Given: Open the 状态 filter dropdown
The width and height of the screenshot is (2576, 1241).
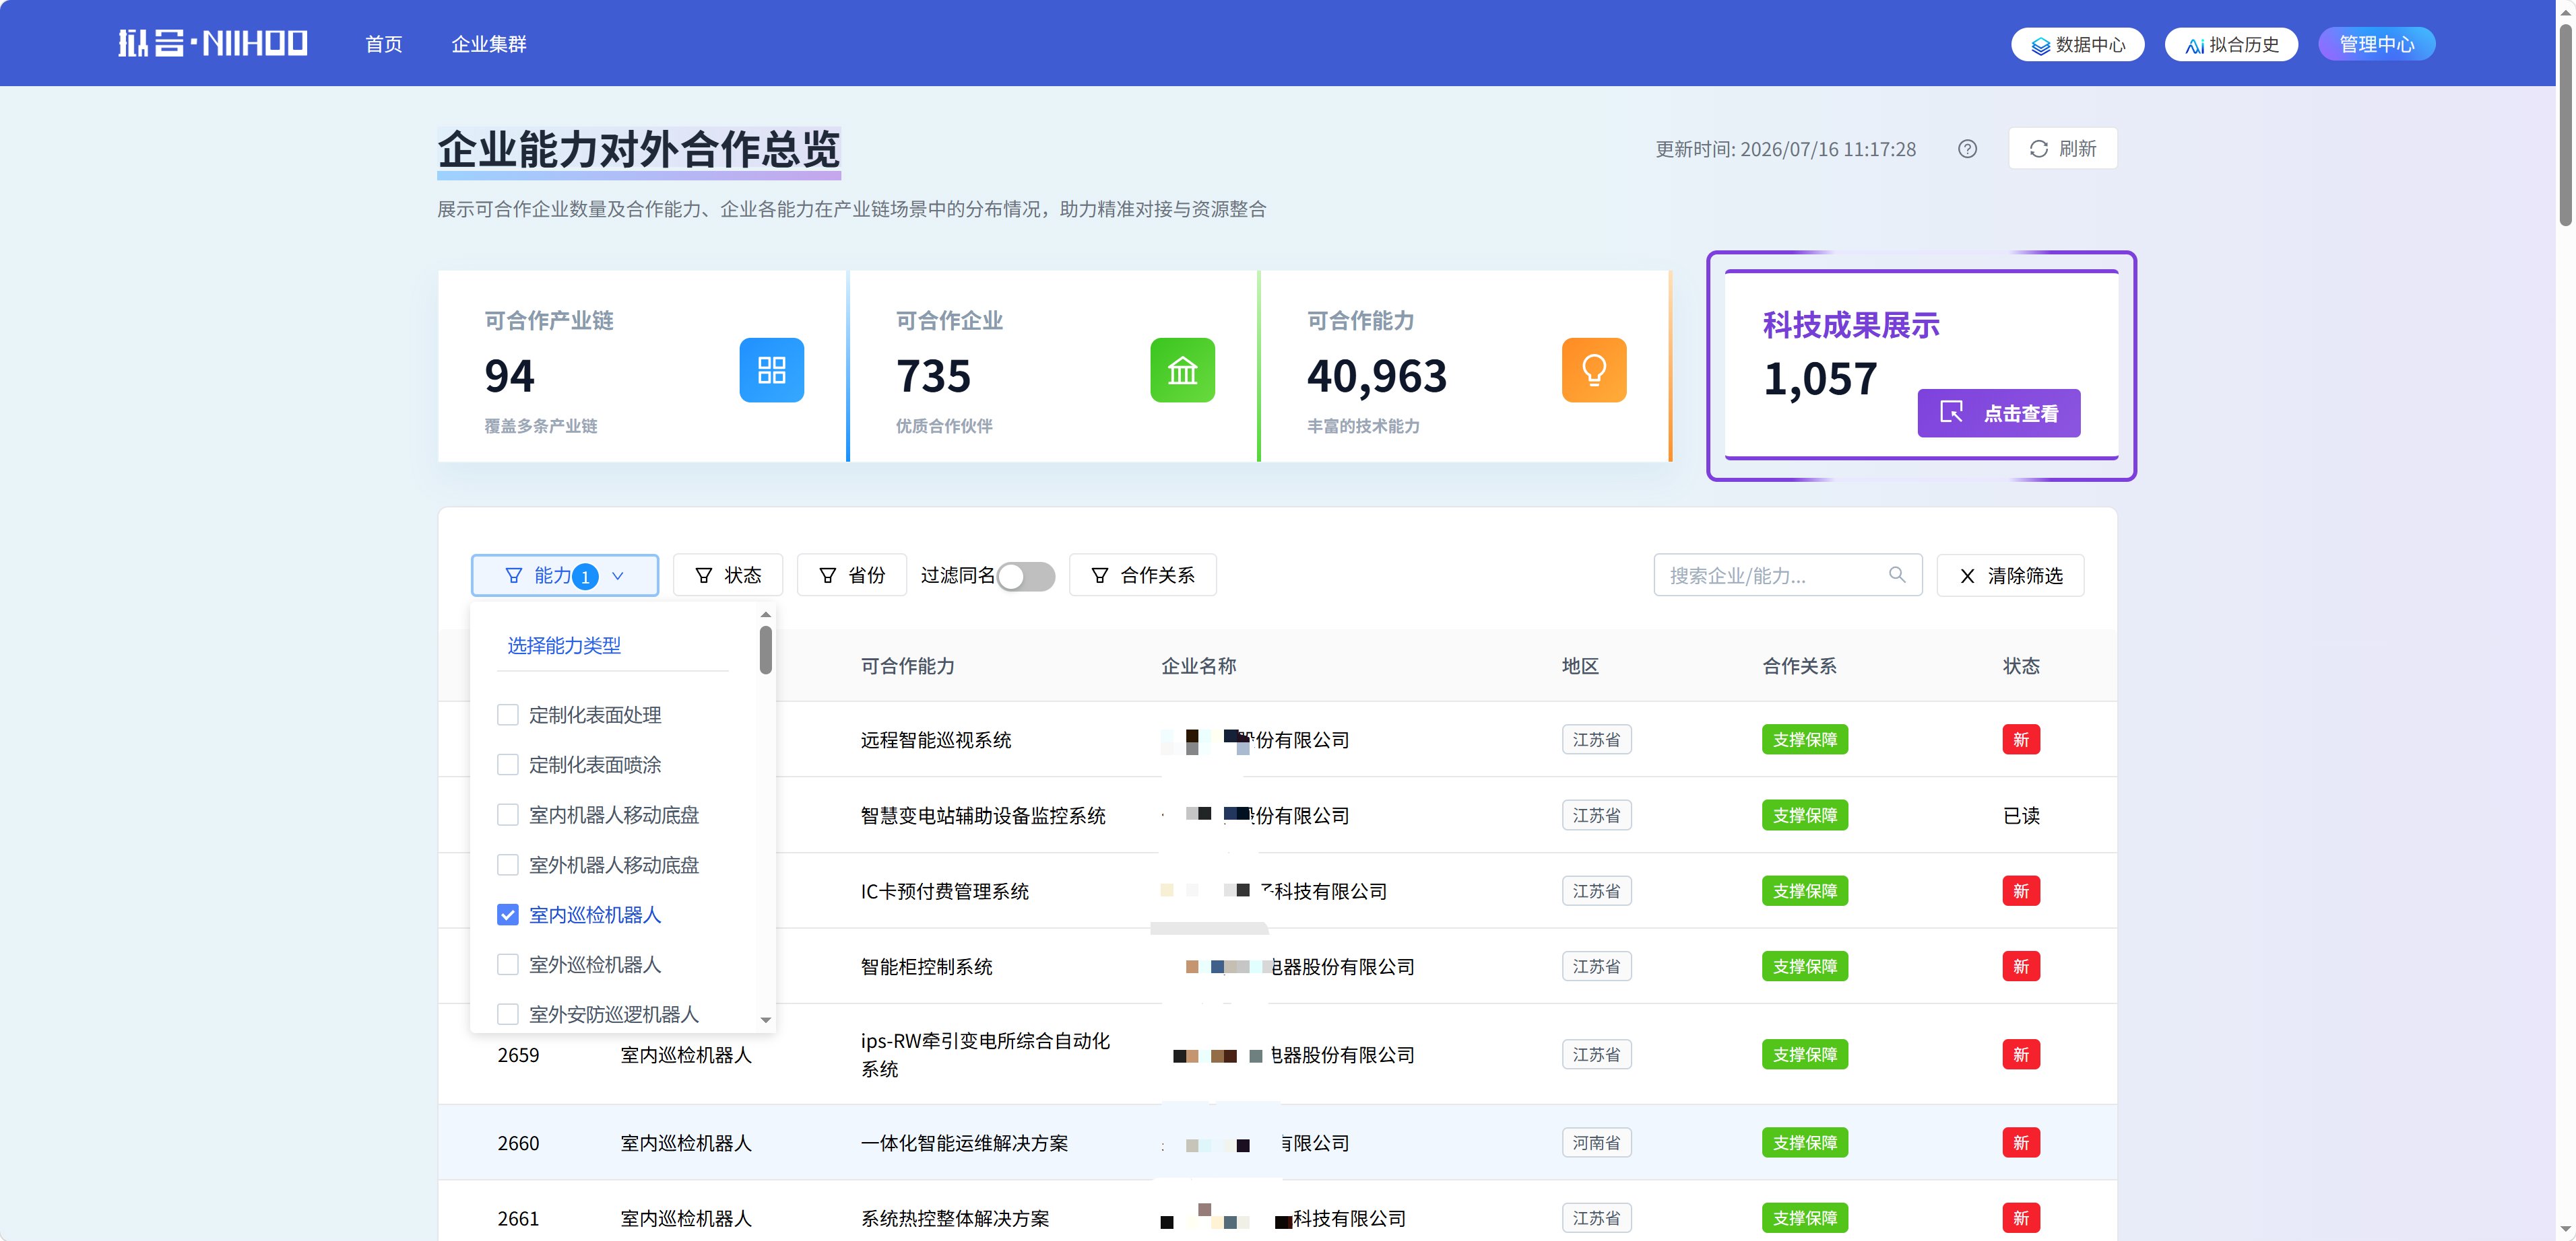Looking at the screenshot, I should 728,575.
